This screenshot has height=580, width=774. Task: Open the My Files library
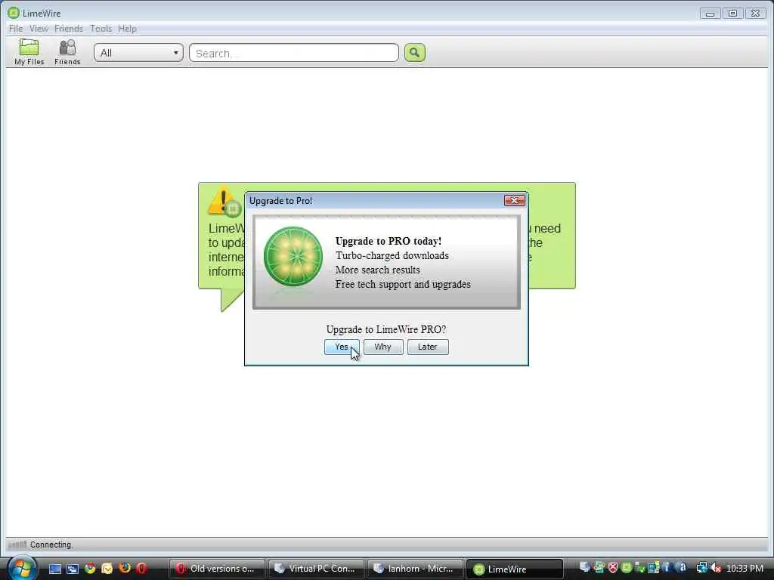coord(29,52)
